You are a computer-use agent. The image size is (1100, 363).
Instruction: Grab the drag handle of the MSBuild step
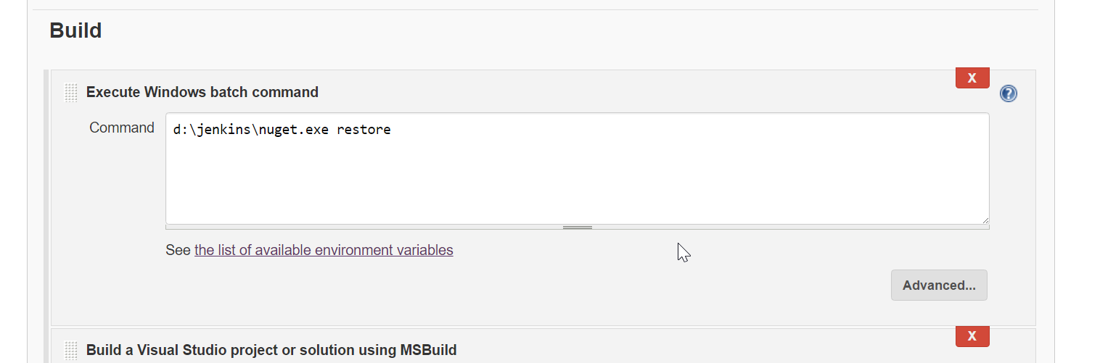(x=70, y=351)
